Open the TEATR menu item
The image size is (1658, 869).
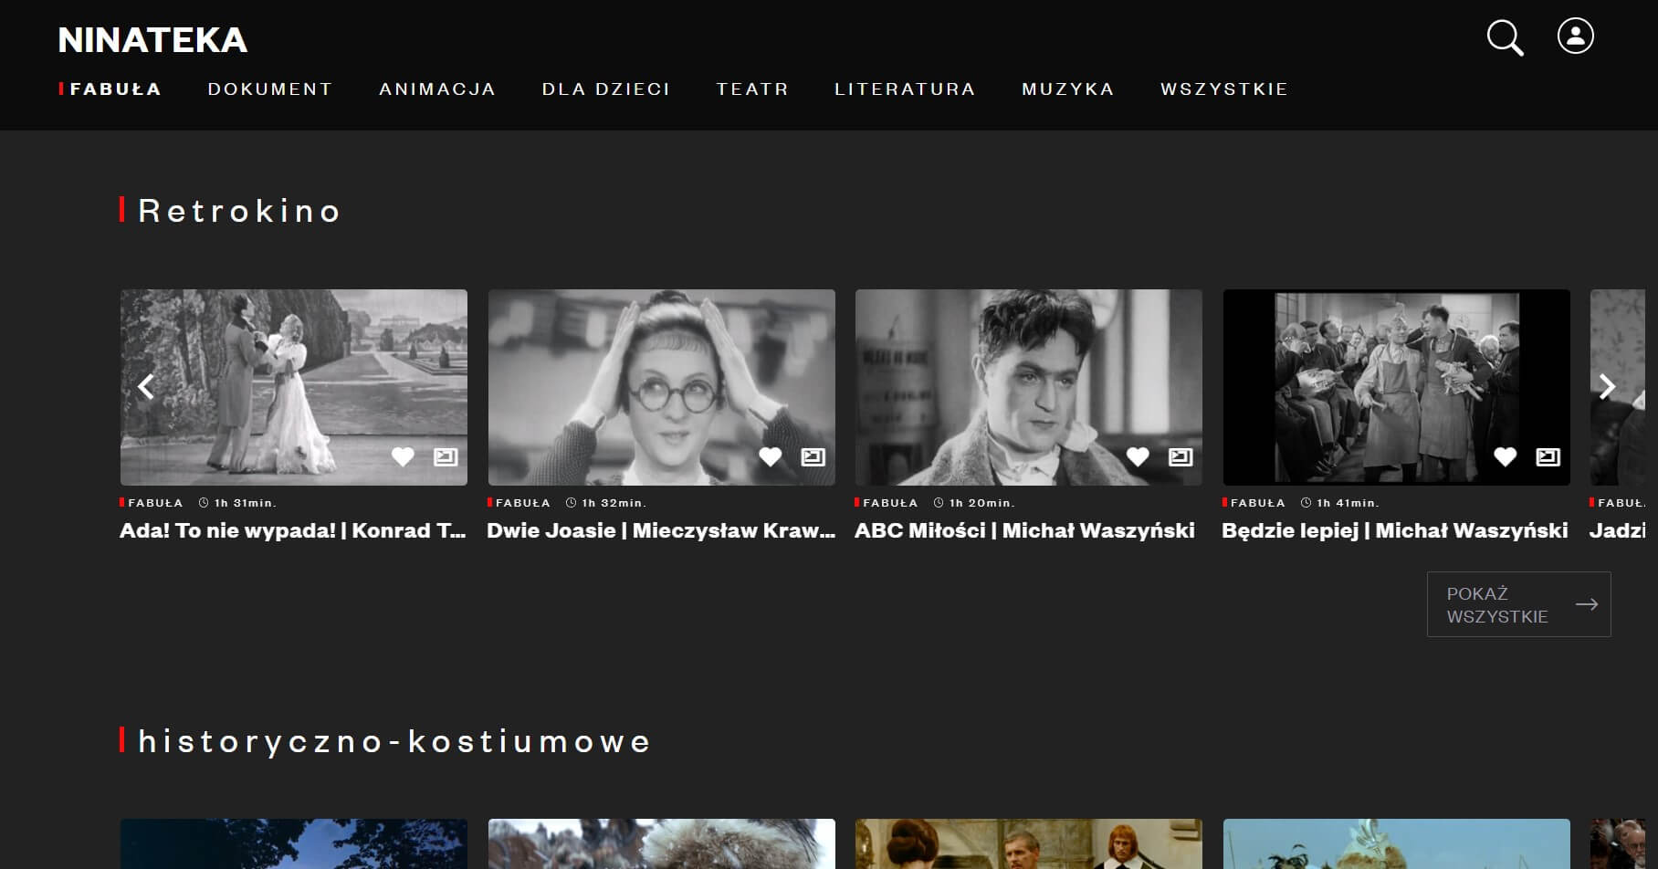(x=752, y=89)
